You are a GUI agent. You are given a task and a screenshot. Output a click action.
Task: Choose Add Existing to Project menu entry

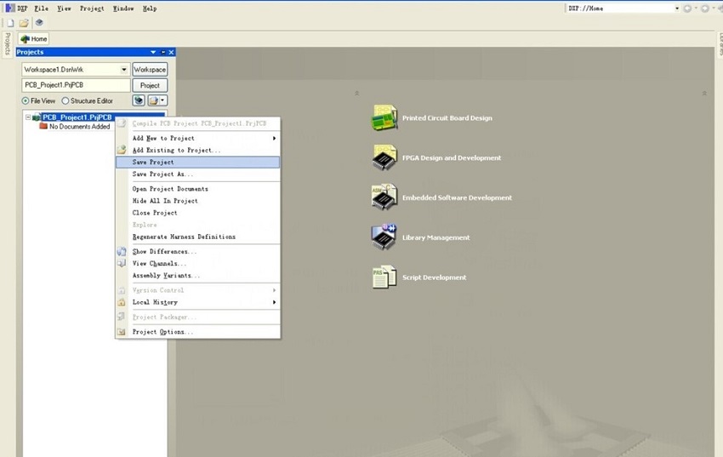[197, 150]
